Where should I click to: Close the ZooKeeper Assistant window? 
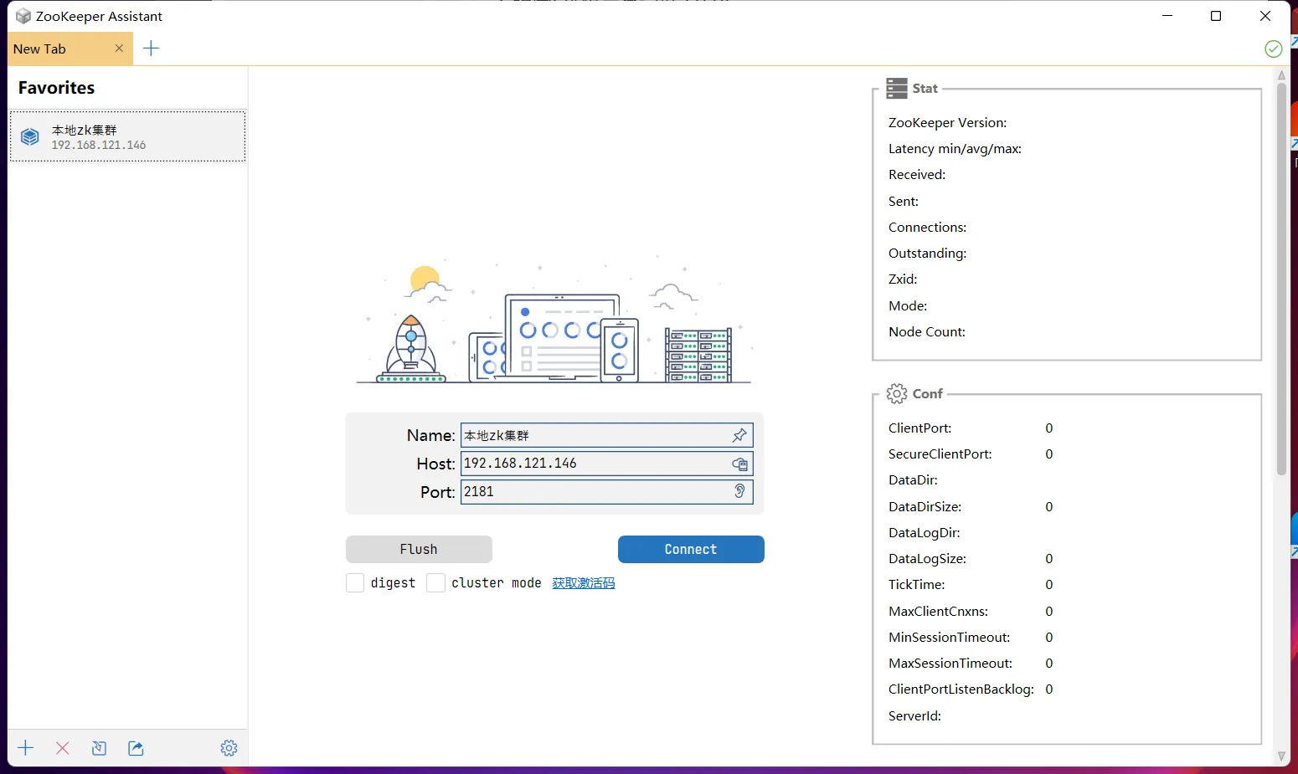click(x=1265, y=16)
